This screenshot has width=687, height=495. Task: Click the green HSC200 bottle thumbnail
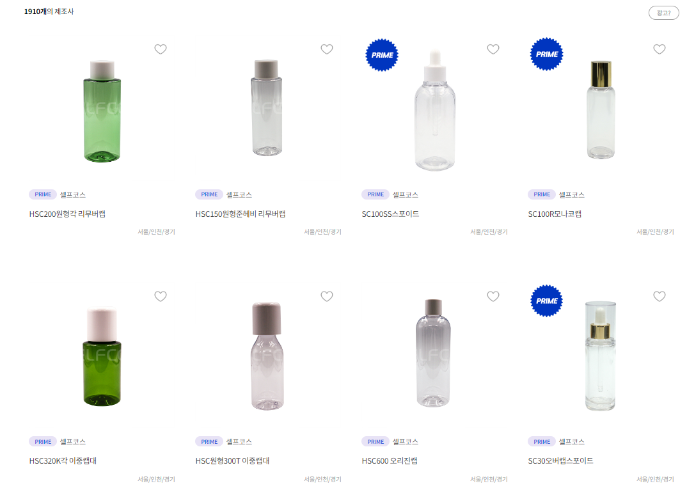click(x=102, y=111)
